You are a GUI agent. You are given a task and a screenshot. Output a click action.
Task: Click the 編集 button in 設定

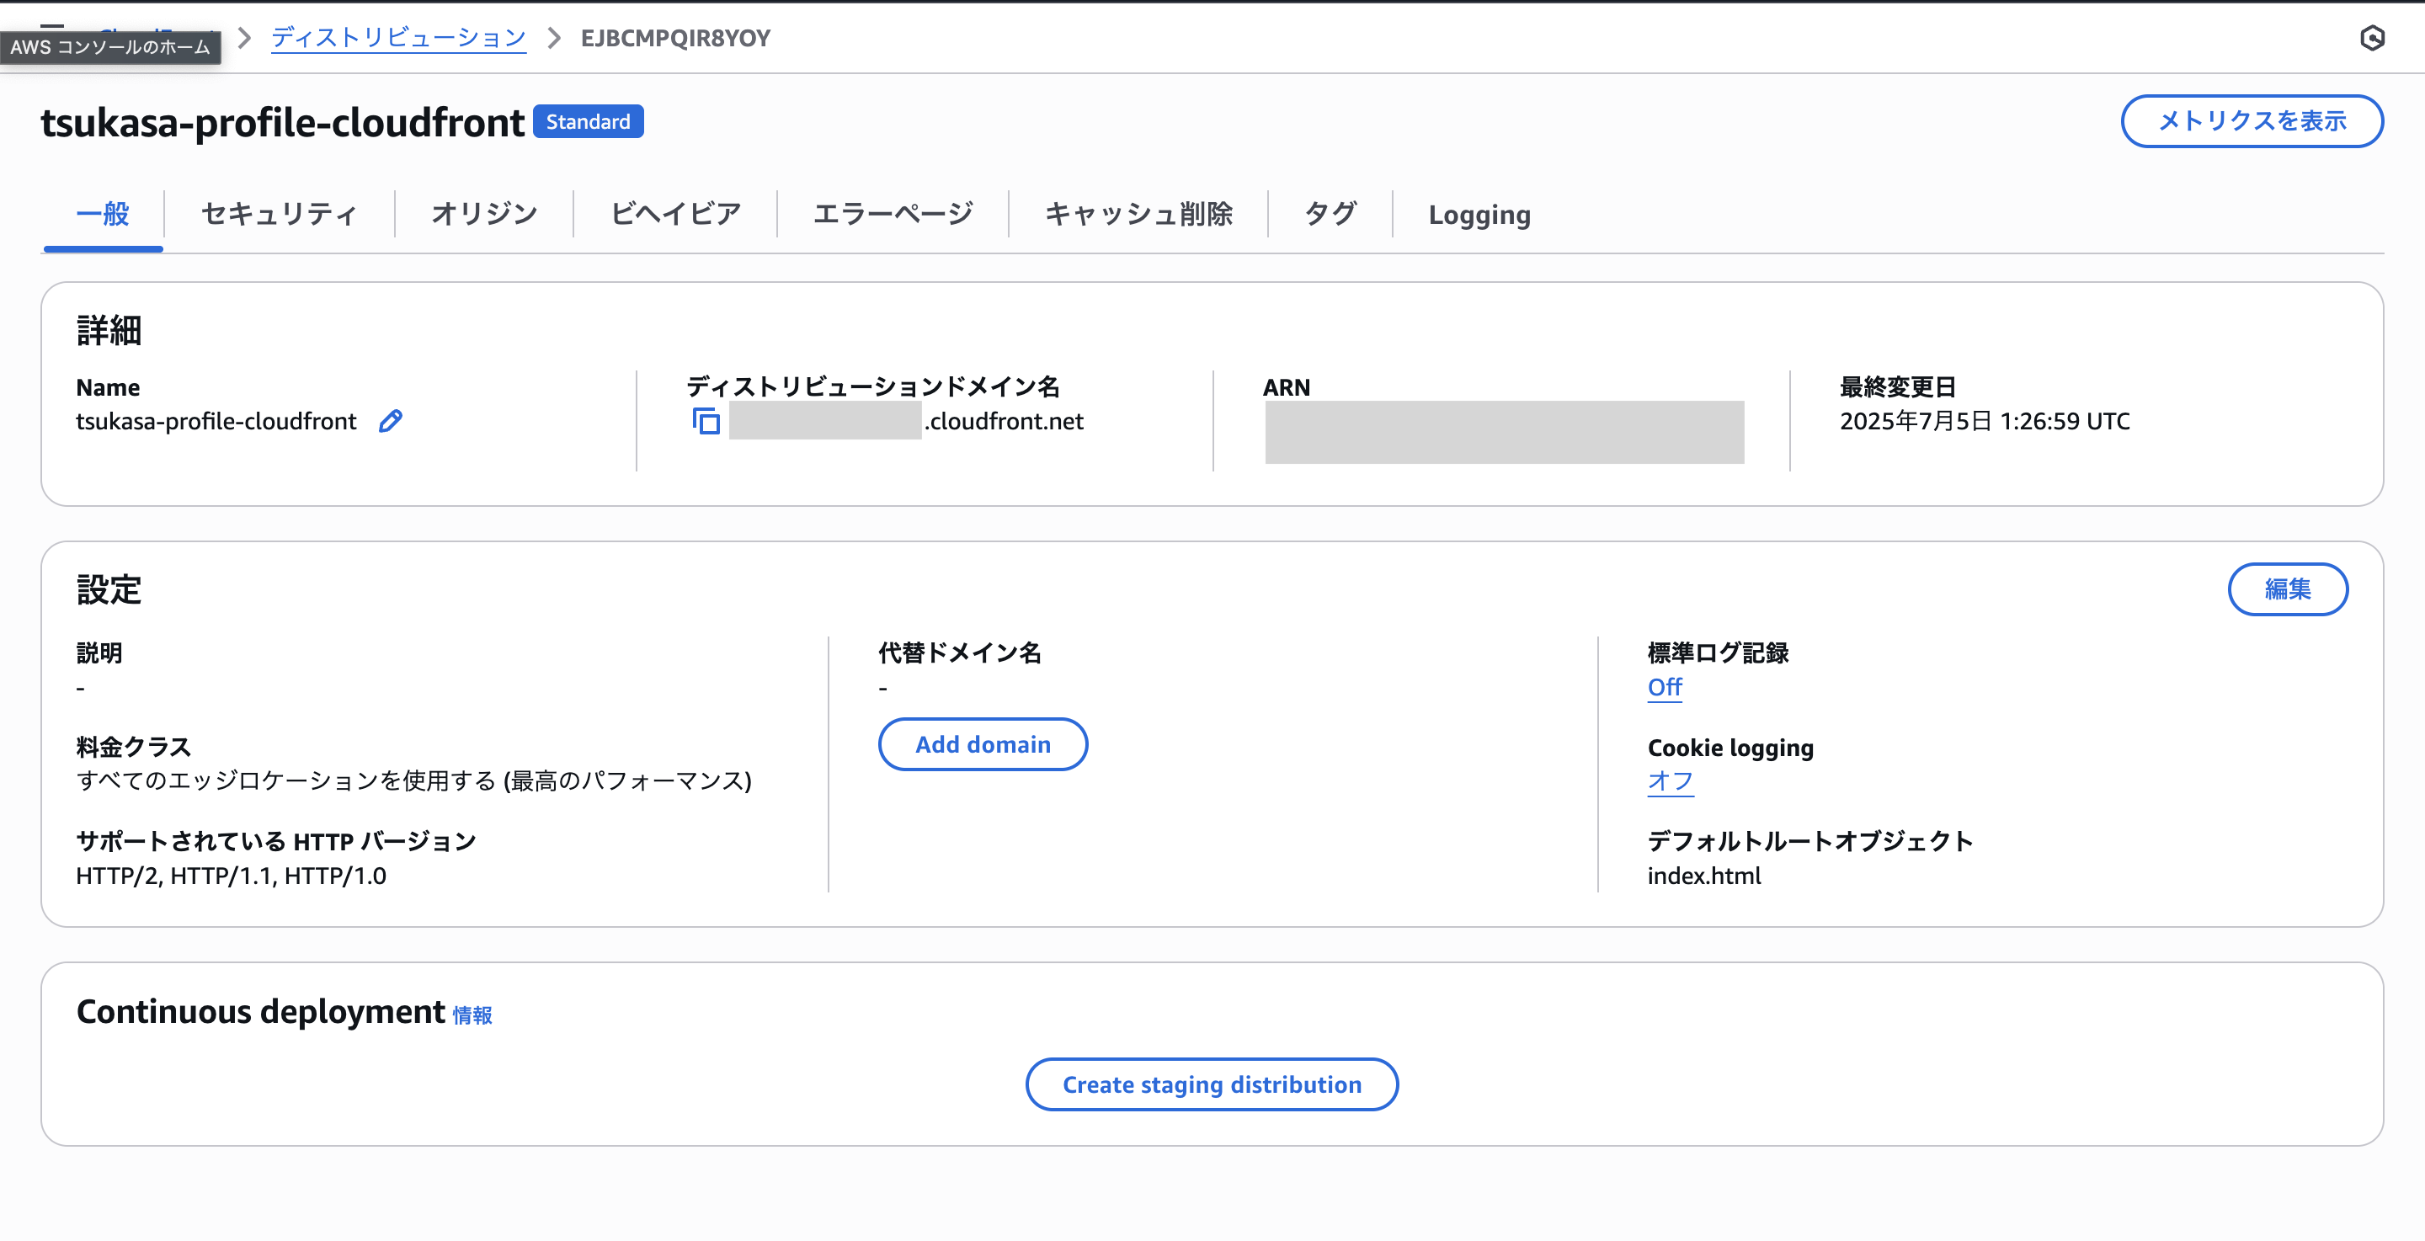tap(2287, 589)
